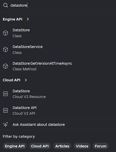Expand Engine API section chevron
Image resolution: width=116 pixels, height=152 pixels.
pyautogui.click(x=28, y=19)
